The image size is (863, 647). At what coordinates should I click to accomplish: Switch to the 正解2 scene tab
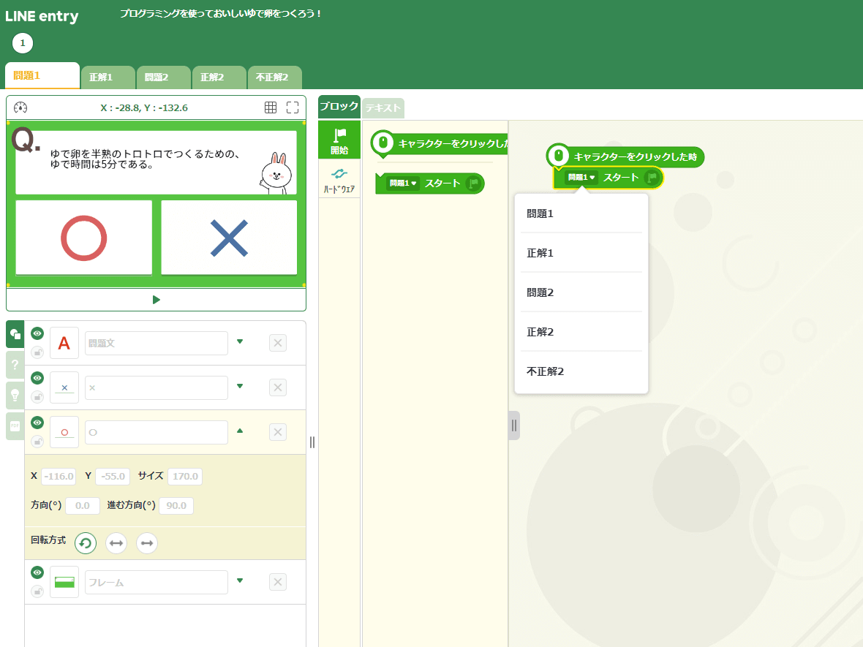click(x=219, y=77)
